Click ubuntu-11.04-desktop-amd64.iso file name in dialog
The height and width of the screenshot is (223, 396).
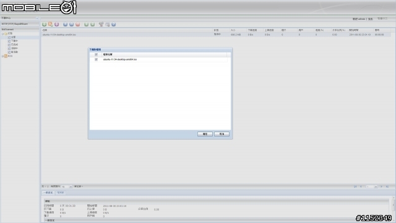(x=120, y=59)
